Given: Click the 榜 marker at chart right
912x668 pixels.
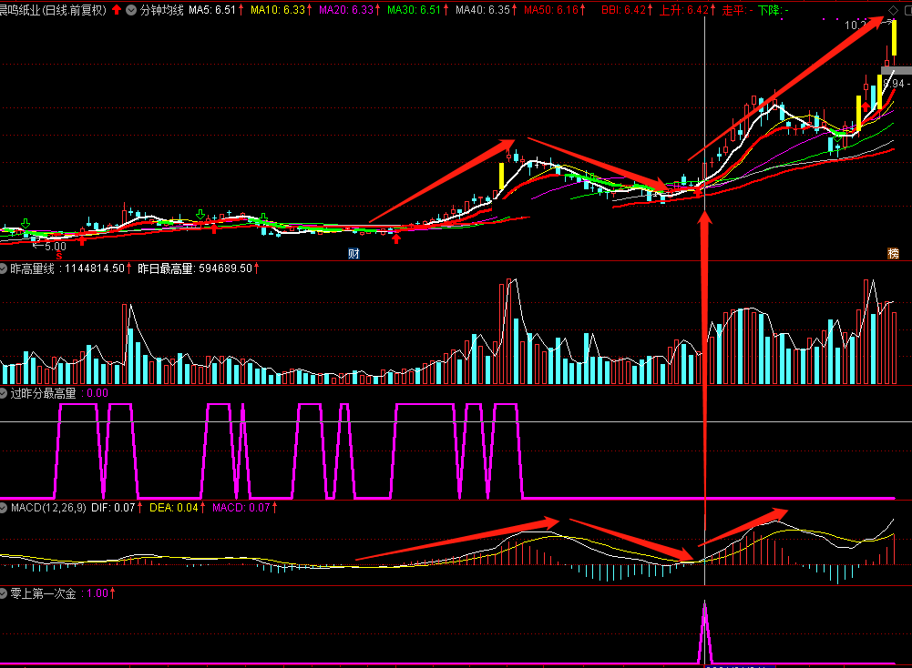Looking at the screenshot, I should click(894, 253).
